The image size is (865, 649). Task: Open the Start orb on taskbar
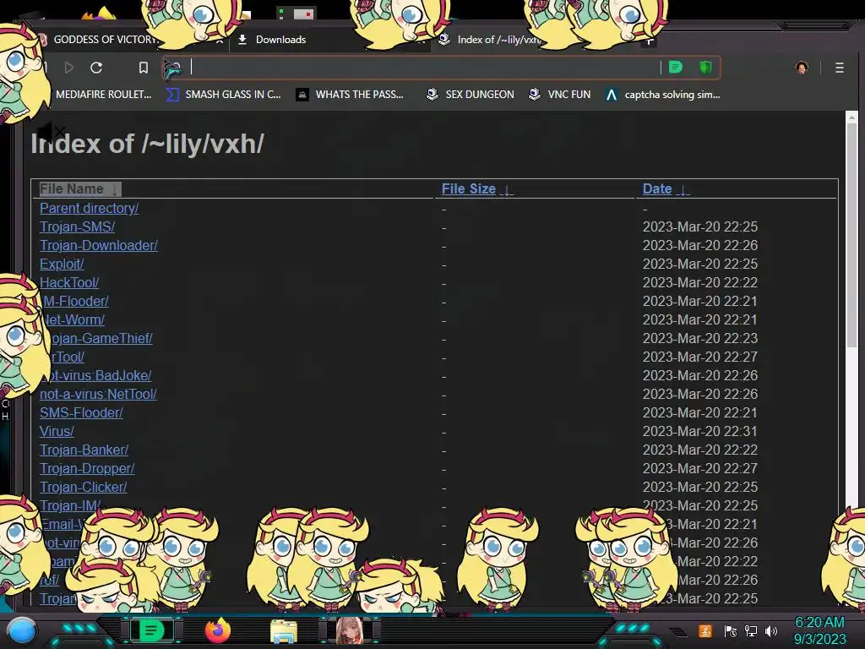pos(22,630)
